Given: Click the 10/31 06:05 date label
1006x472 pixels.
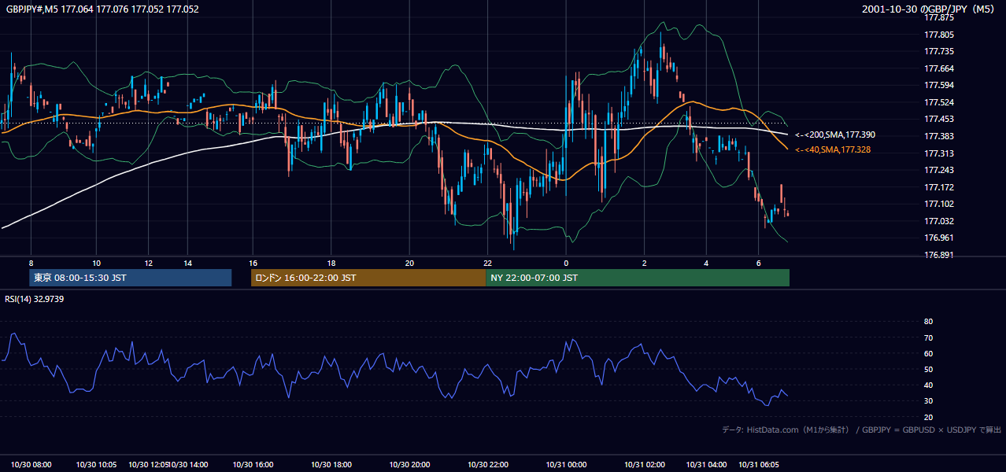Looking at the screenshot, I should click(759, 465).
